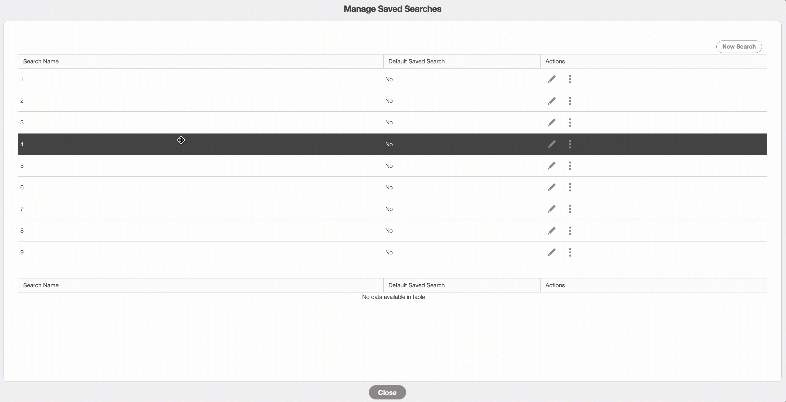
Task: Edit saved search 7 using pencil icon
Action: pyautogui.click(x=551, y=209)
